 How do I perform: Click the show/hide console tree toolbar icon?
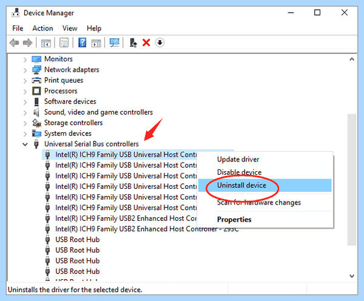pos(45,43)
